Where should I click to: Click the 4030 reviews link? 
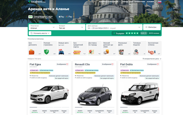click(x=154, y=33)
